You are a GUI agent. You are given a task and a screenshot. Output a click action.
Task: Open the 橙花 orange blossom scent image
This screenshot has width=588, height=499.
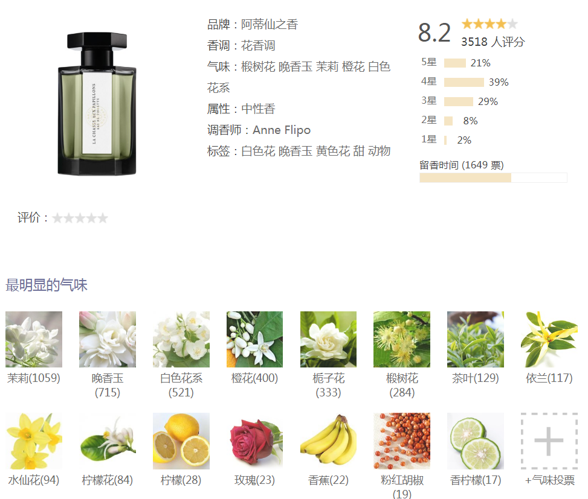[x=254, y=339]
